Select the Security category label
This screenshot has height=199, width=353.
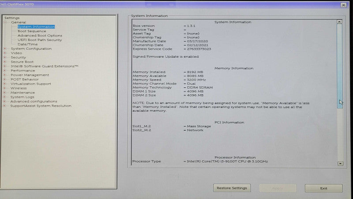(x=18, y=57)
